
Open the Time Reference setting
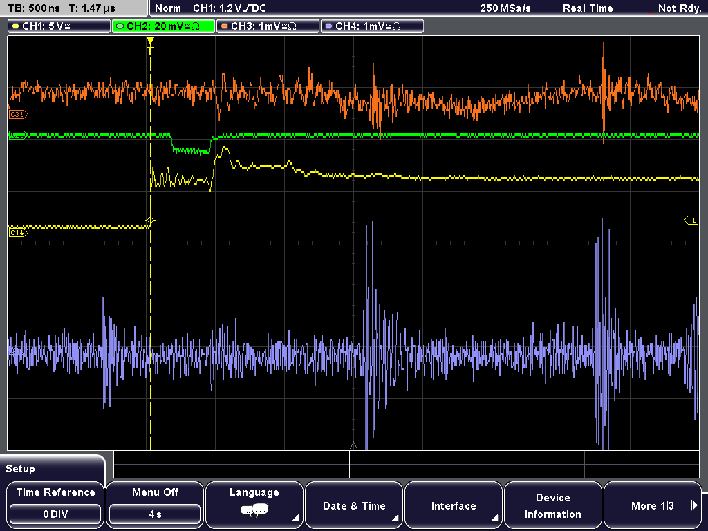[x=55, y=504]
